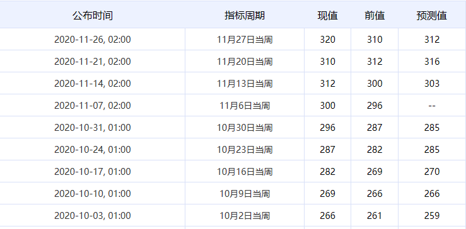Click the 2020-11-07, 02:00 date cell
The width and height of the screenshot is (466, 229).
pos(93,105)
